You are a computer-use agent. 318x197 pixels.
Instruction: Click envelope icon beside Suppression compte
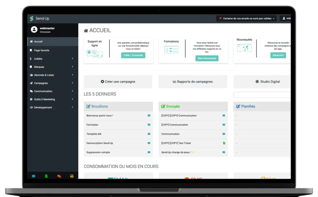click(149, 152)
